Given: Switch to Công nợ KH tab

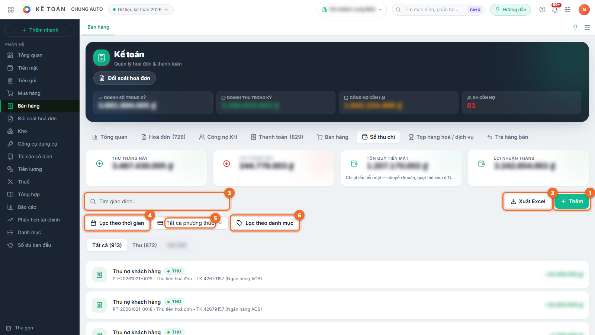Looking at the screenshot, I should [x=218, y=137].
